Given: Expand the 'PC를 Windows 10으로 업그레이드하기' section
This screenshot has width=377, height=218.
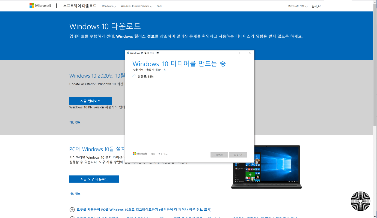Looking at the screenshot, I should click(141, 210).
